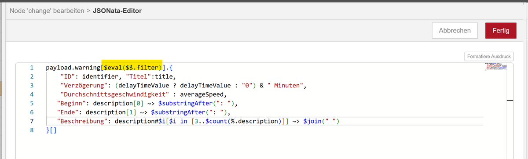Click the closing }[] on line 8
528x159 pixels.
(x=51, y=130)
